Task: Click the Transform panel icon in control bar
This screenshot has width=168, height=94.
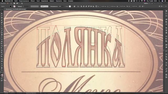Action: [96, 6]
